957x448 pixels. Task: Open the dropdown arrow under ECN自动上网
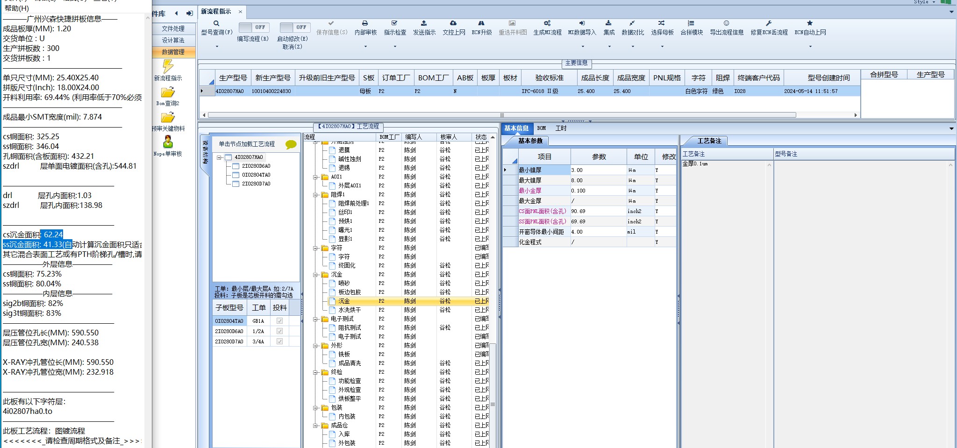810,47
